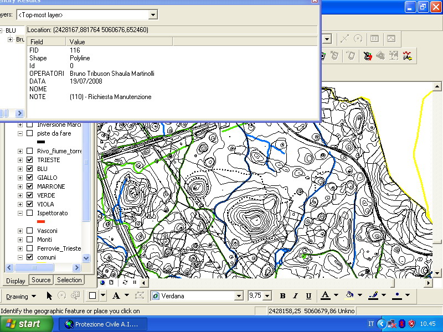Disable the VIOLA layer checkbox

coord(29,204)
